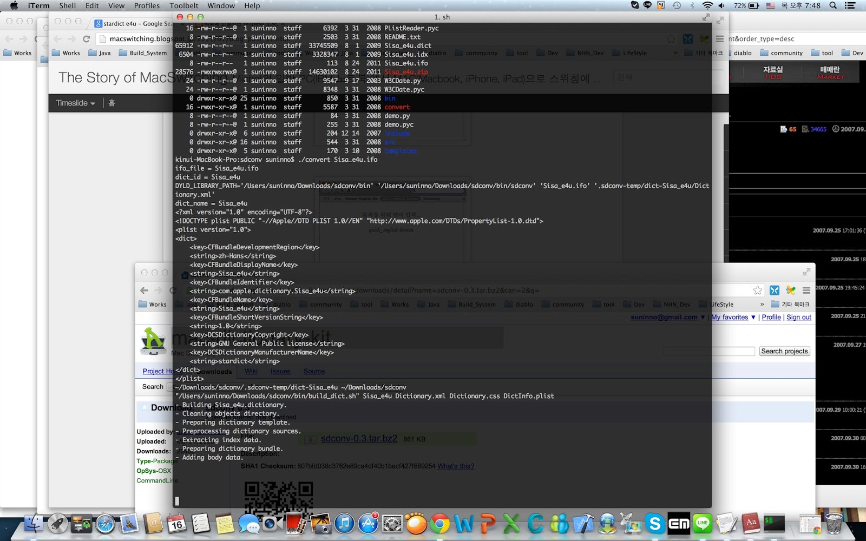Open Mail stamp icon in Dock
Screen dimensions: 866x541
(129, 523)
